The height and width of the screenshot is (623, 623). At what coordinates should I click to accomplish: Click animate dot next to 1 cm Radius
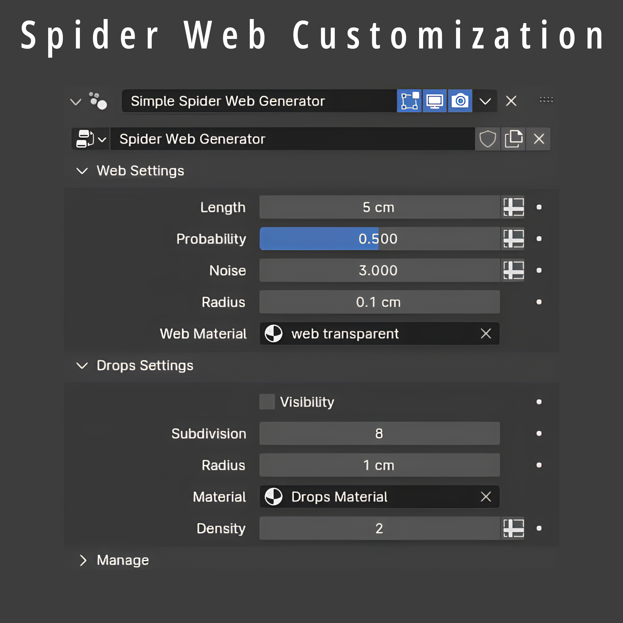tap(539, 465)
